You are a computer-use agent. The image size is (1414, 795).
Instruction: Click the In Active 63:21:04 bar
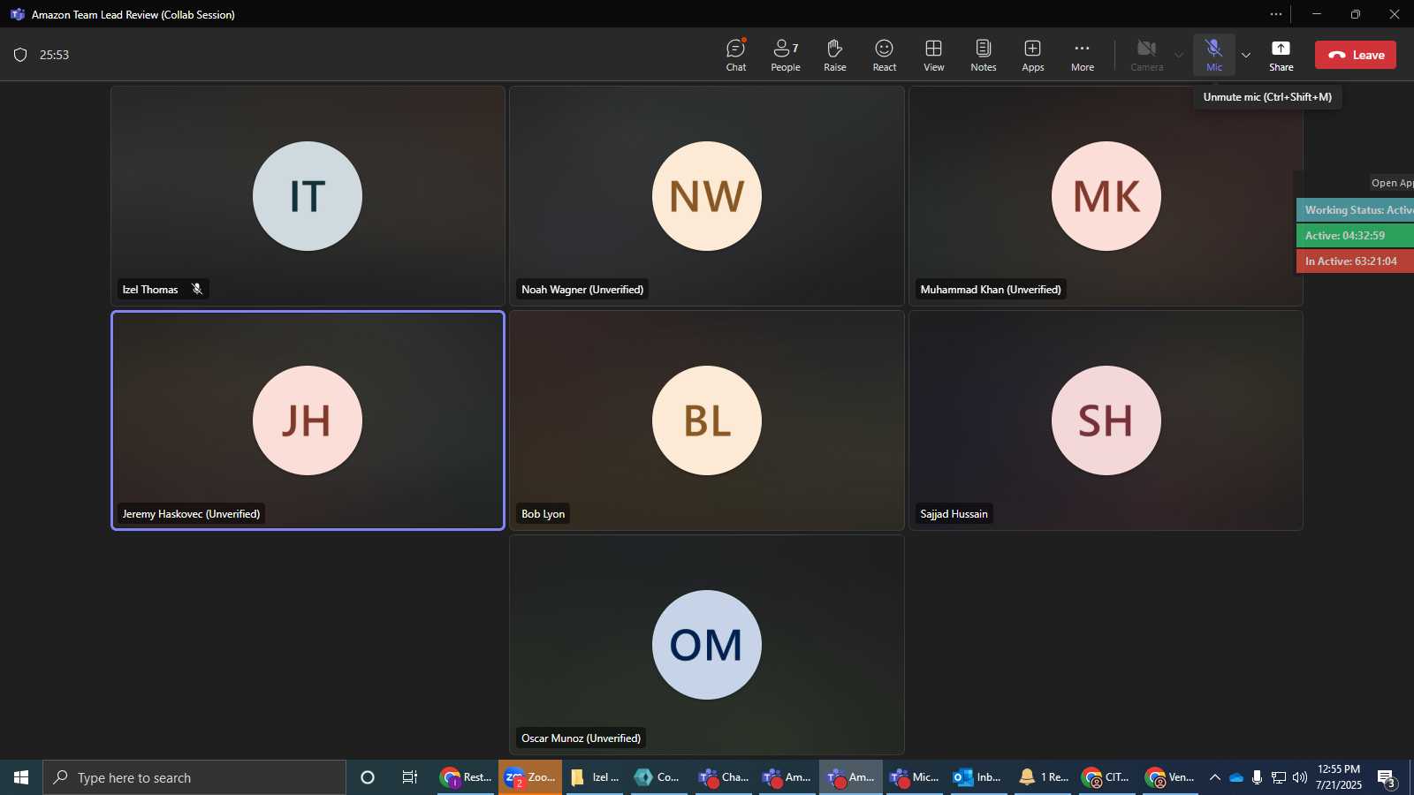[x=1355, y=261]
